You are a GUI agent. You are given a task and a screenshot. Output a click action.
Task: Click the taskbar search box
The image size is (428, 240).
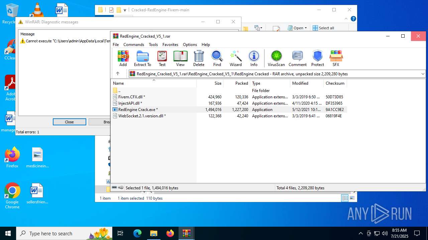(x=65, y=233)
